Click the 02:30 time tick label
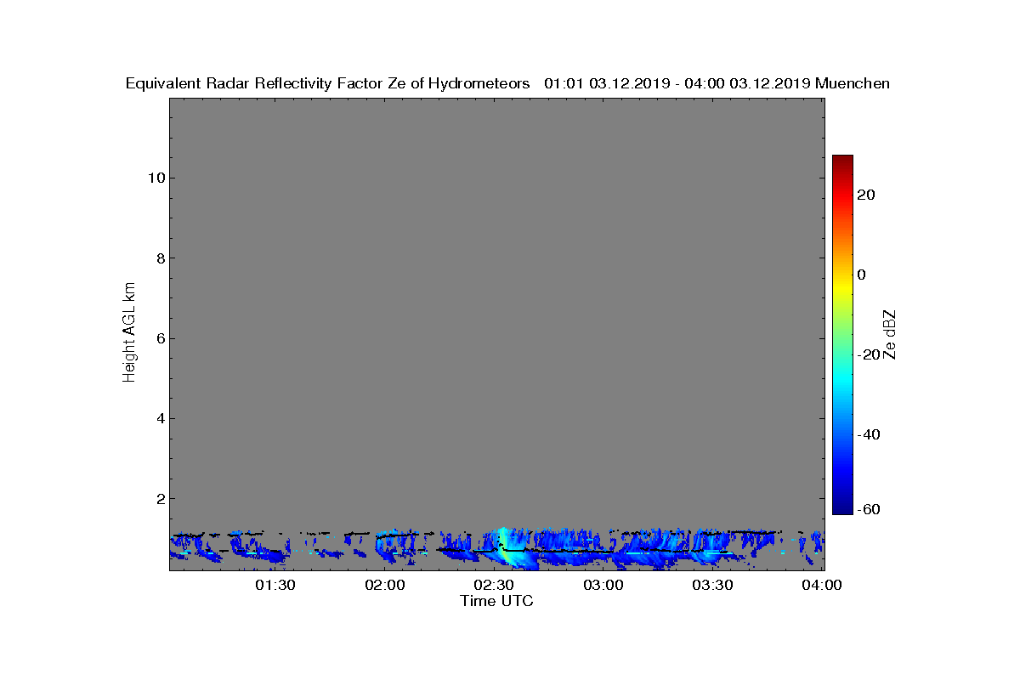Viewport: 1020px width, 680px height. (x=494, y=585)
